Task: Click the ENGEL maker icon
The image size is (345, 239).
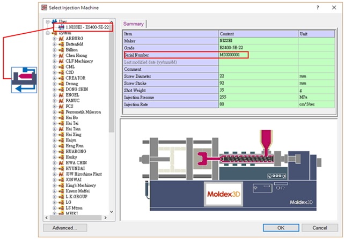Action: (61, 95)
